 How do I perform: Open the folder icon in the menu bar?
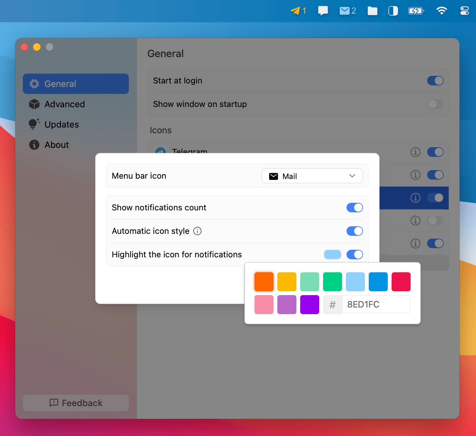click(x=373, y=11)
